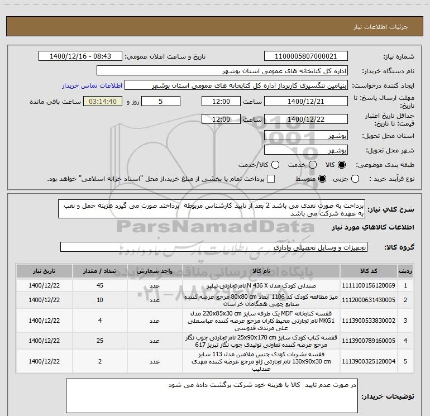Click quantity 2 in row 5

100,361
